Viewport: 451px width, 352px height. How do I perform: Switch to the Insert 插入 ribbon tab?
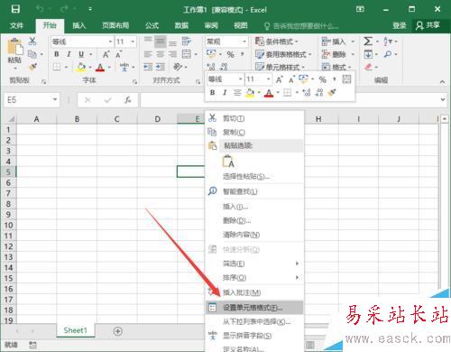tap(79, 25)
